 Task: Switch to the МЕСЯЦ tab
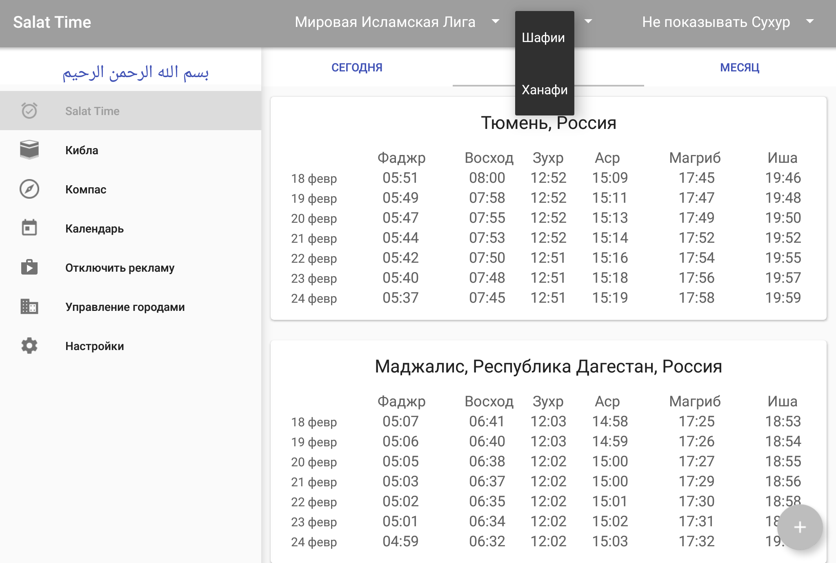pos(739,67)
